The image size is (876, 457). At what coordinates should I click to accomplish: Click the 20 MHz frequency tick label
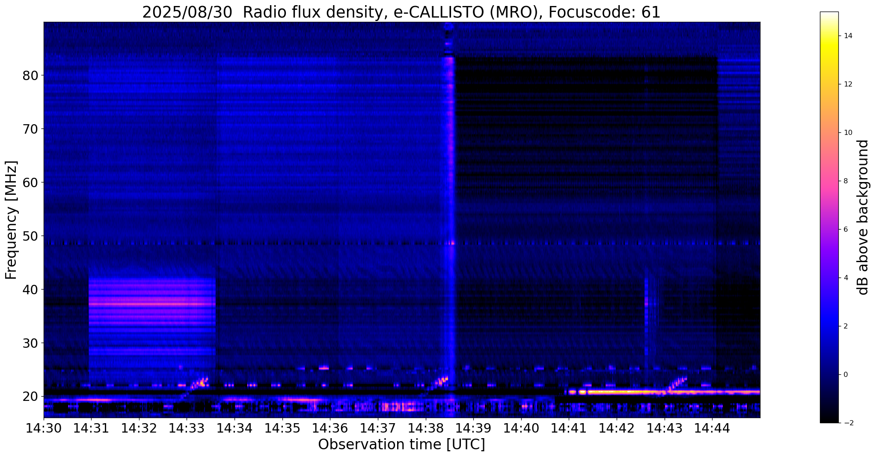point(31,396)
